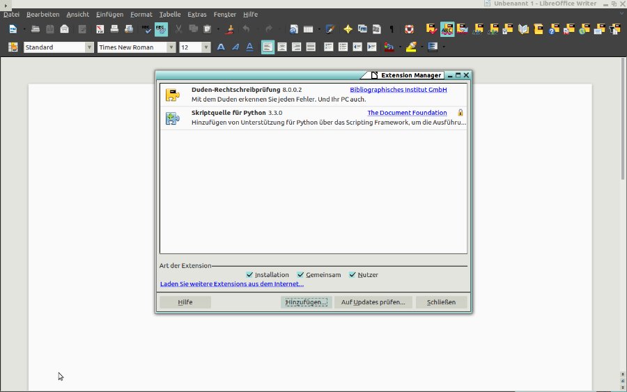Toggle AutoSpellcheck icon in standard toolbar

tap(161, 29)
